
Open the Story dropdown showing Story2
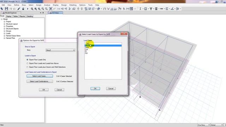click(60, 50)
